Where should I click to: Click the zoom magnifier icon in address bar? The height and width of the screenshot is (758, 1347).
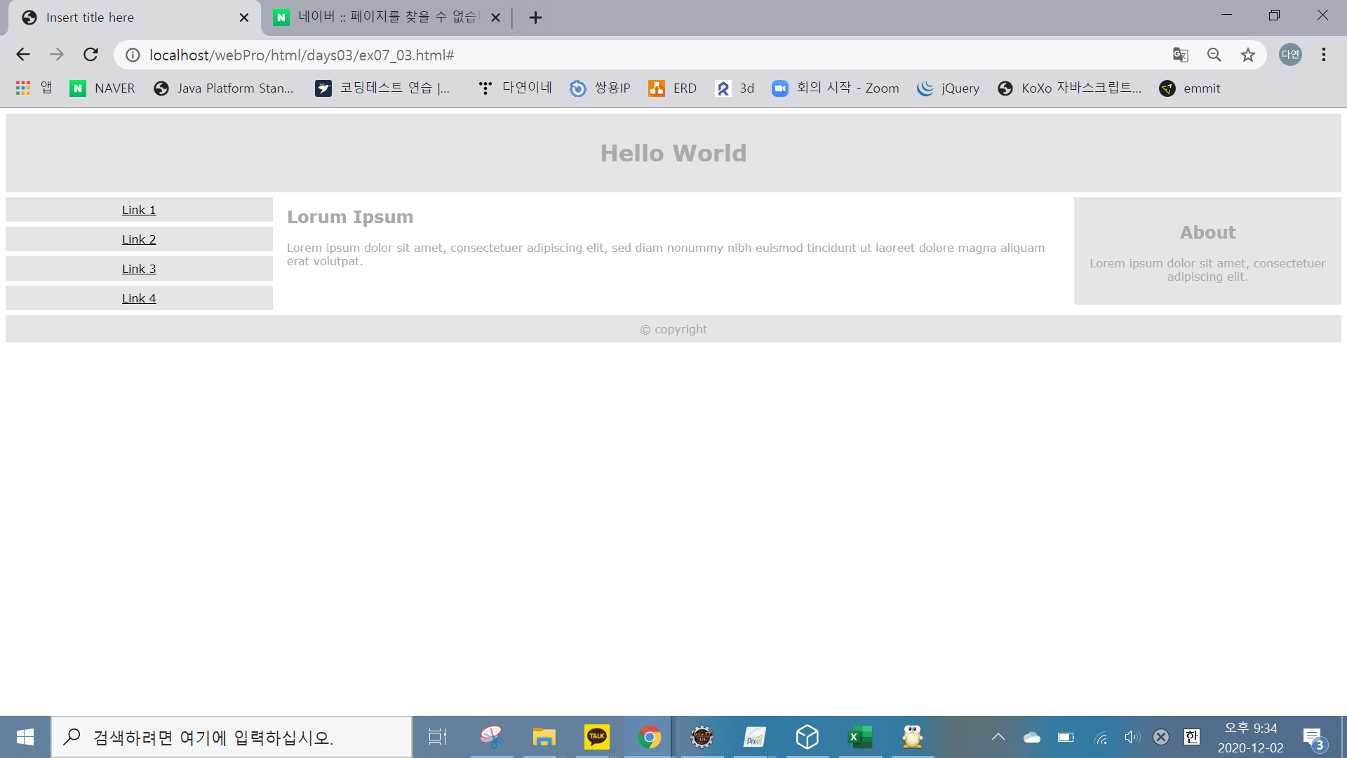click(x=1214, y=55)
